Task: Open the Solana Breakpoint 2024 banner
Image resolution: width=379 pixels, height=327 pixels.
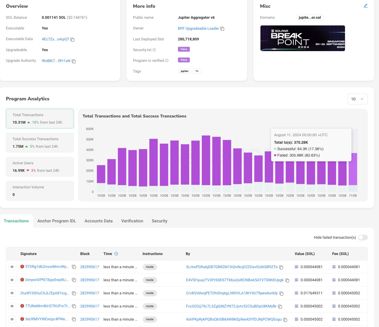Action: pos(303,38)
